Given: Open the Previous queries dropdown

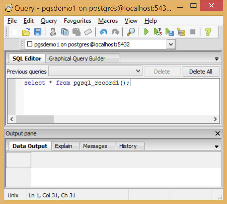Looking at the screenshot, I should [x=138, y=71].
